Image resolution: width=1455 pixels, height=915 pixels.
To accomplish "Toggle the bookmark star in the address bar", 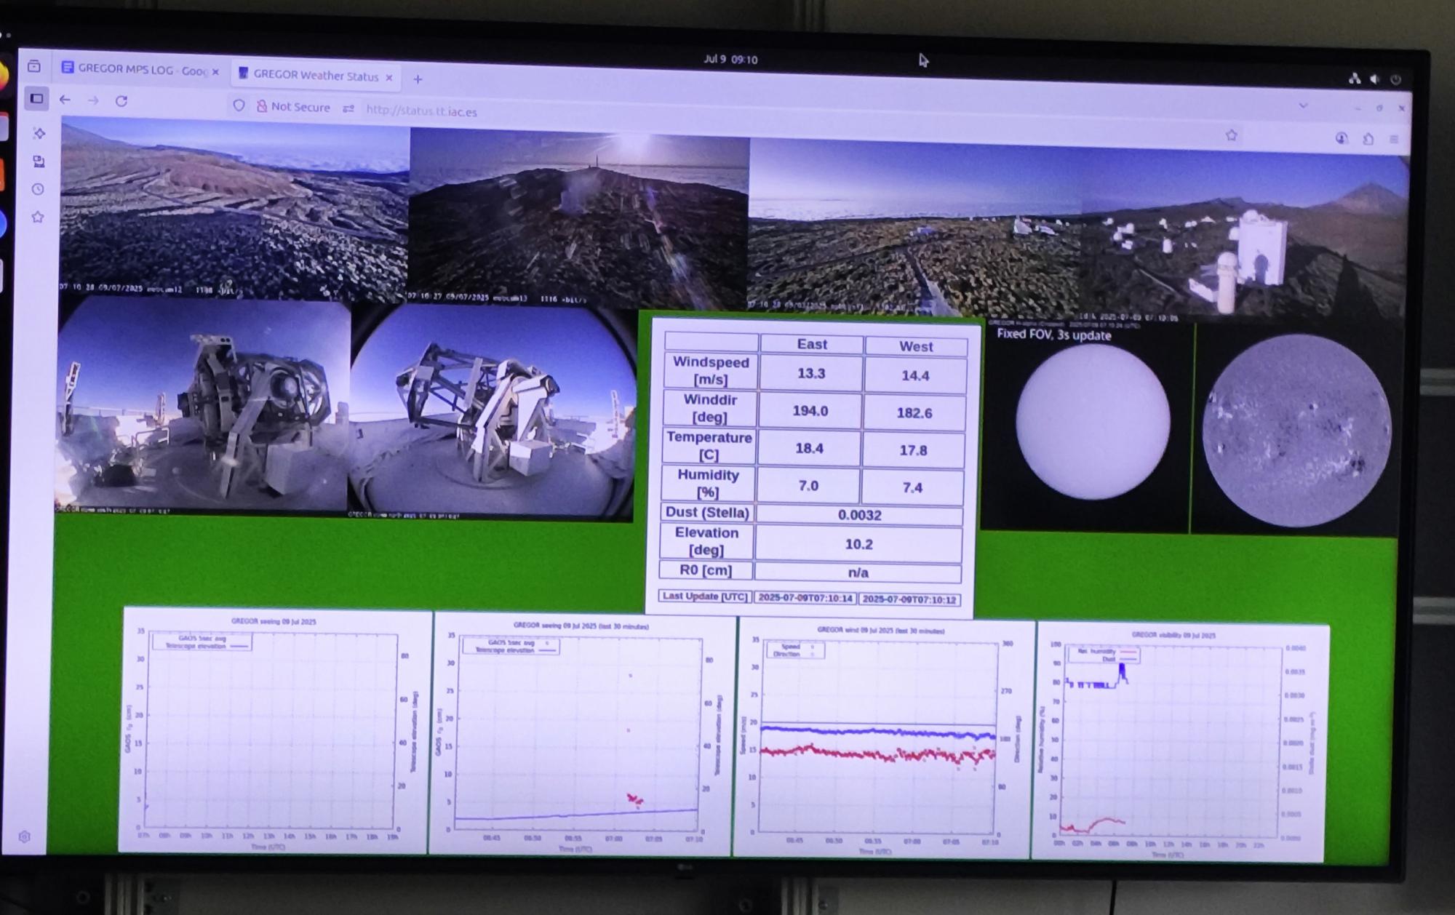I will coord(1232,135).
